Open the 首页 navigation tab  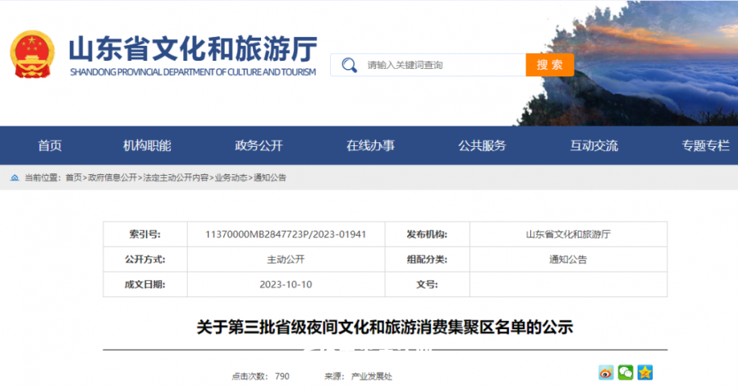(x=49, y=146)
